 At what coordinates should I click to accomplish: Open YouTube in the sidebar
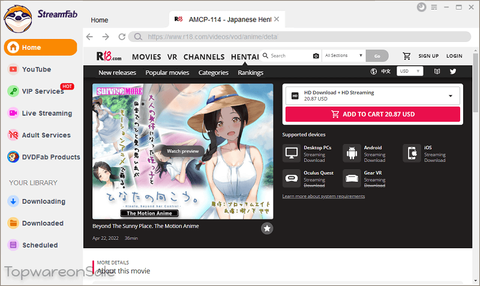coord(29,70)
